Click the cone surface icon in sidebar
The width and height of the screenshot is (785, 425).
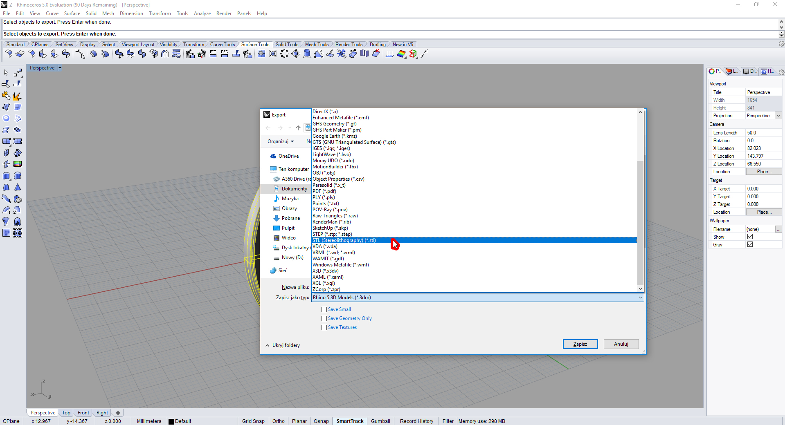coord(18,187)
